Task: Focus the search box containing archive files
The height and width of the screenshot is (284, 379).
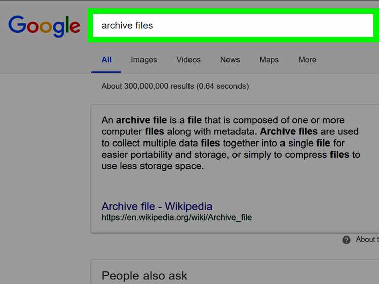Action: (233, 25)
